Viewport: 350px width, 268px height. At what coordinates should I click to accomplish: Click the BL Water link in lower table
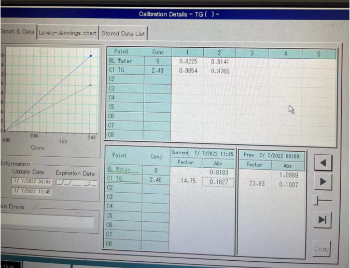[x=120, y=169]
